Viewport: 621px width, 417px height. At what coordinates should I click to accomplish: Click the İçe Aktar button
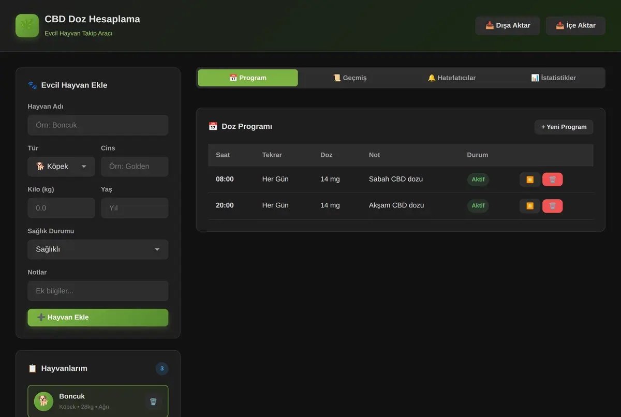575,25
